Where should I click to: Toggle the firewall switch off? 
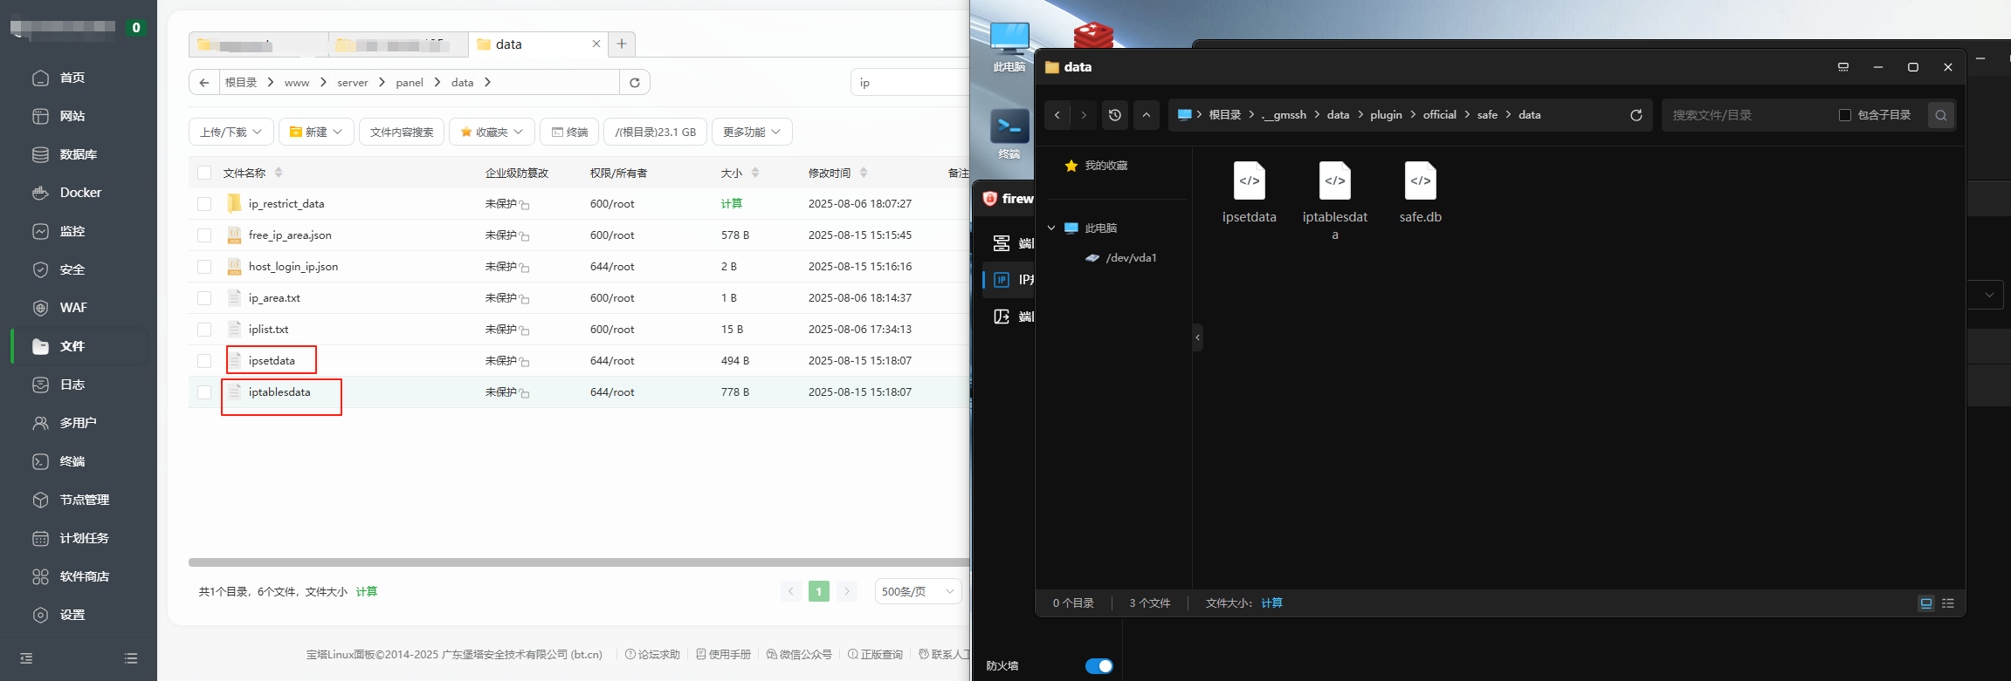(x=1098, y=666)
